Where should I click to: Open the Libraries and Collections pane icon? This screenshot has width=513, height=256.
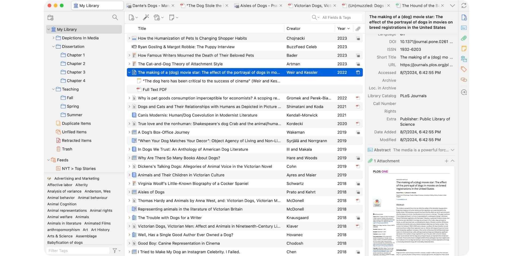point(464,59)
